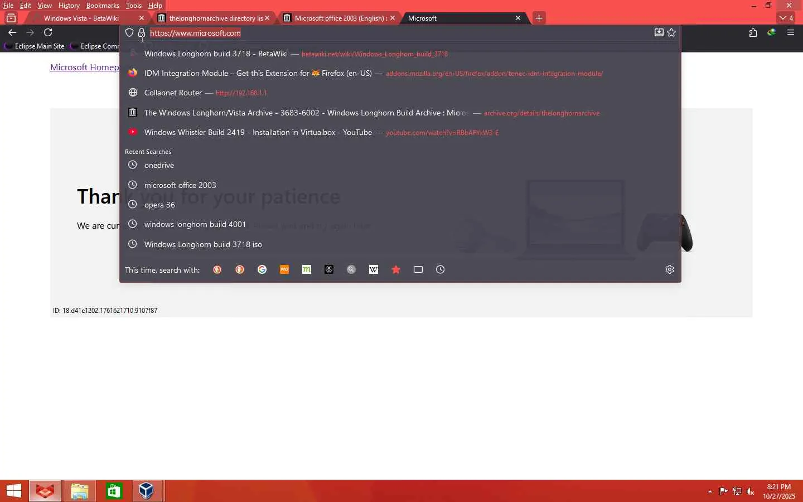
Task: Click the address bar URL field
Action: [399, 33]
